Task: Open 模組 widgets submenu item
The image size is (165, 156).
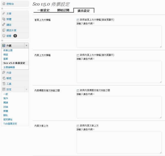Action: pos(5,55)
